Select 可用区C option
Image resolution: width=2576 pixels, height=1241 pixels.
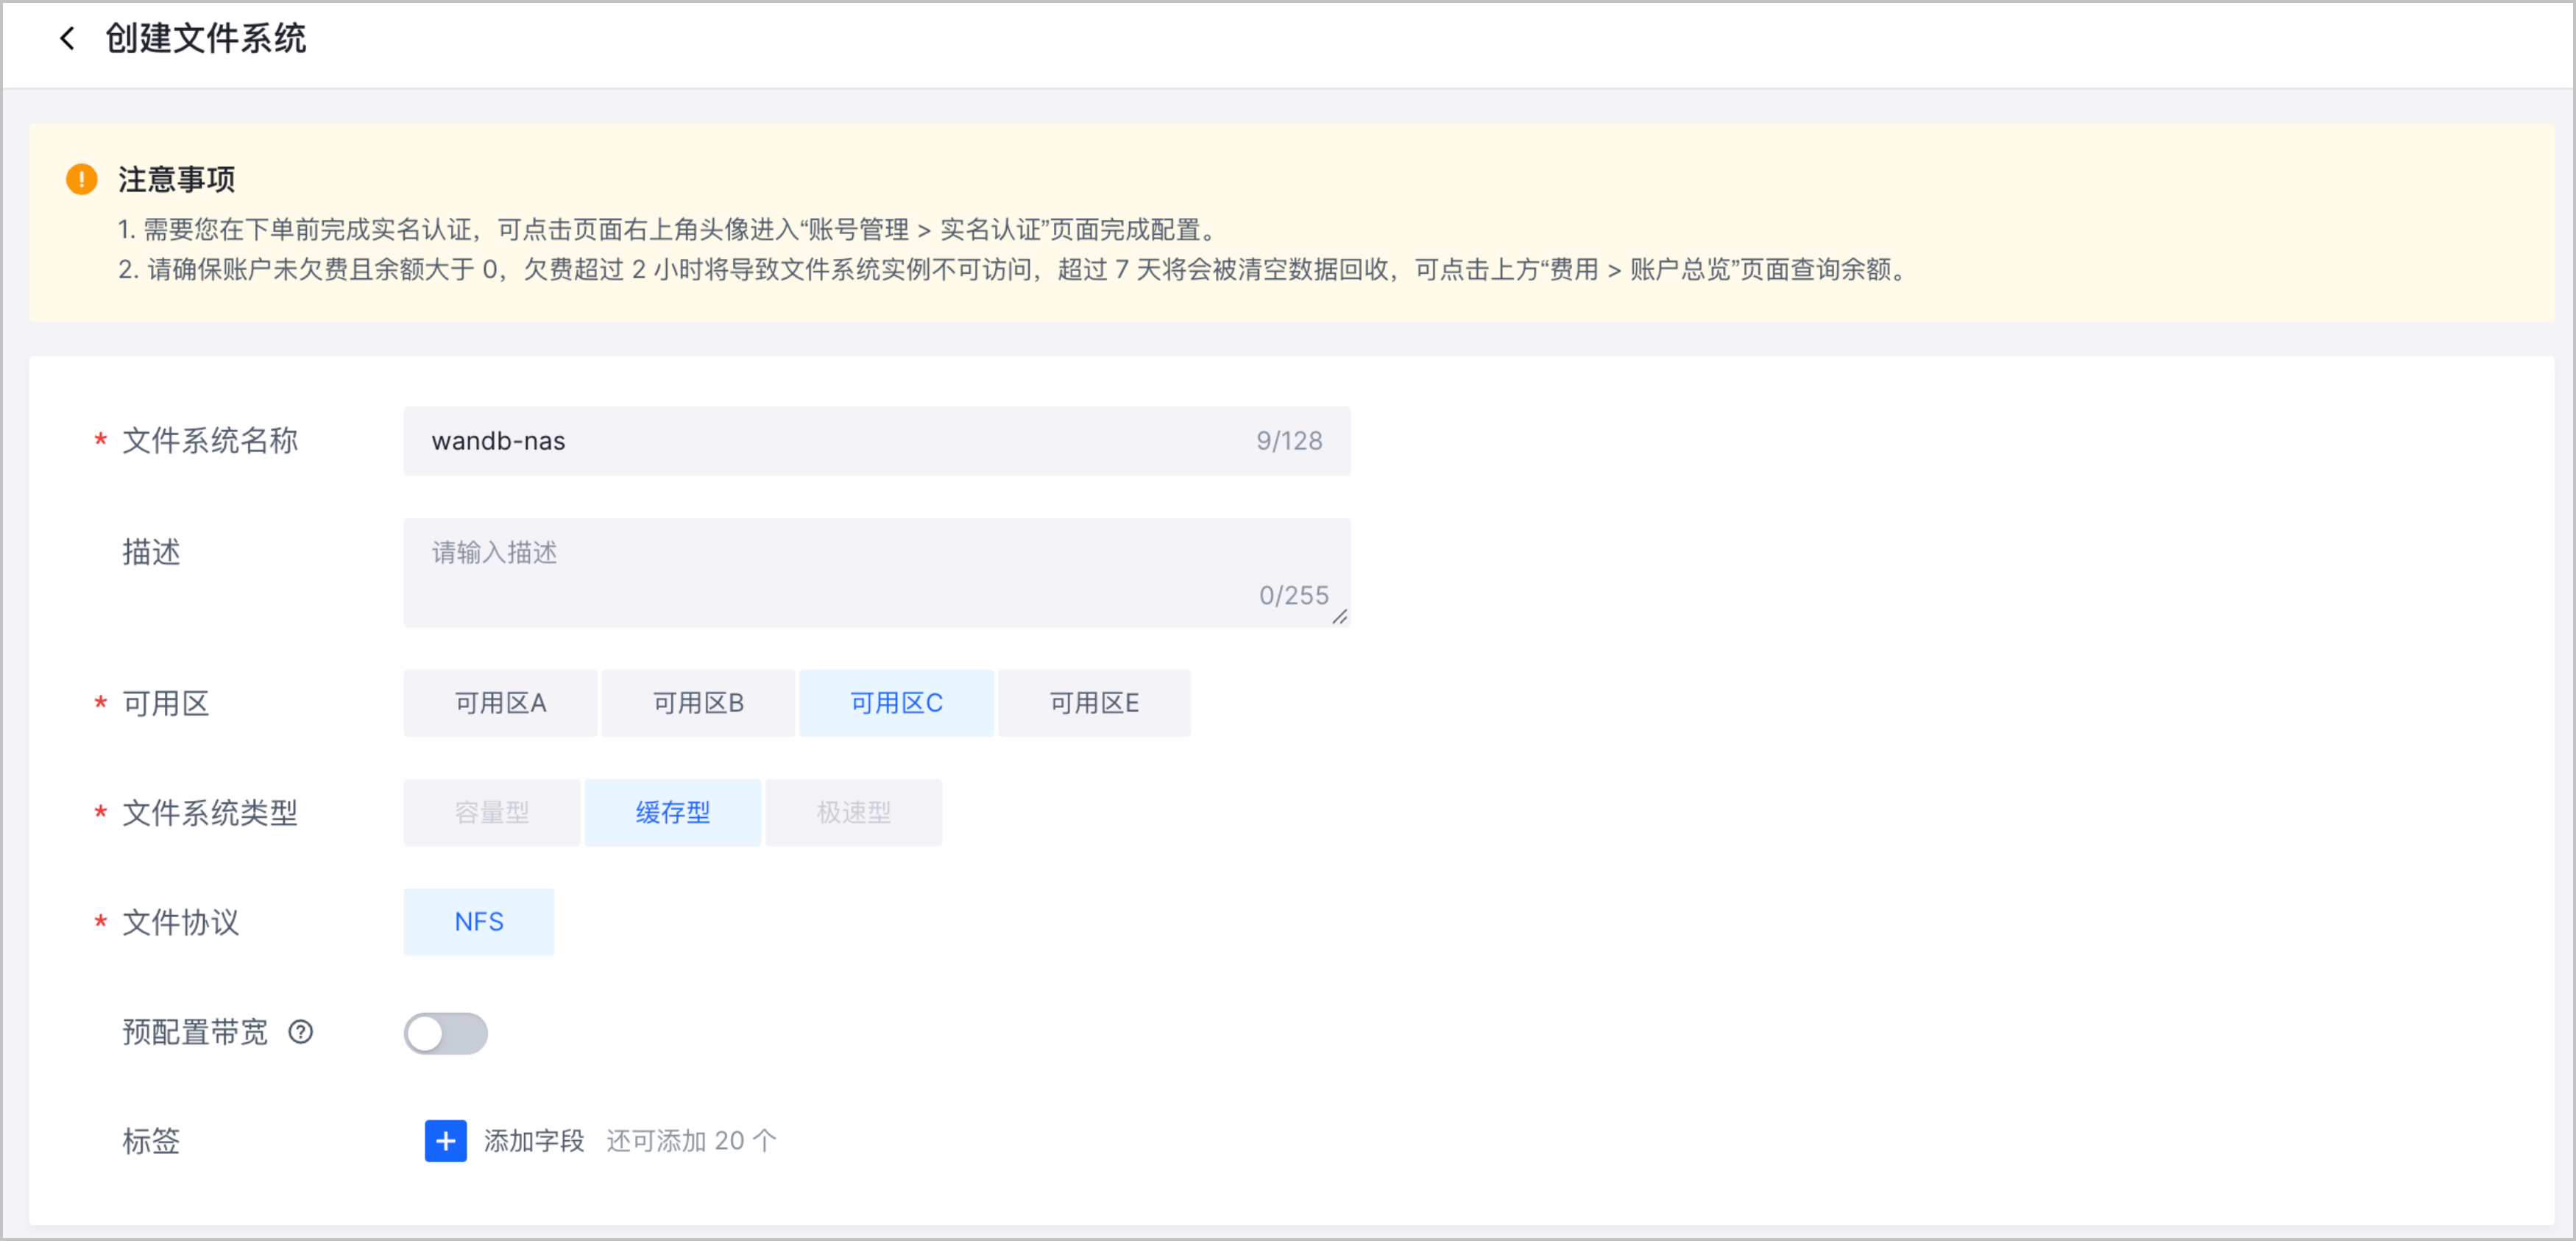click(896, 703)
